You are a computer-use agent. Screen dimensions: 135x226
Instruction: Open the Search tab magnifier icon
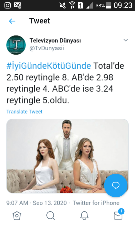pyautogui.click(x=51, y=216)
